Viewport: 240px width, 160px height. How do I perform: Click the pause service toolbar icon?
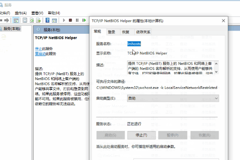point(77,20)
